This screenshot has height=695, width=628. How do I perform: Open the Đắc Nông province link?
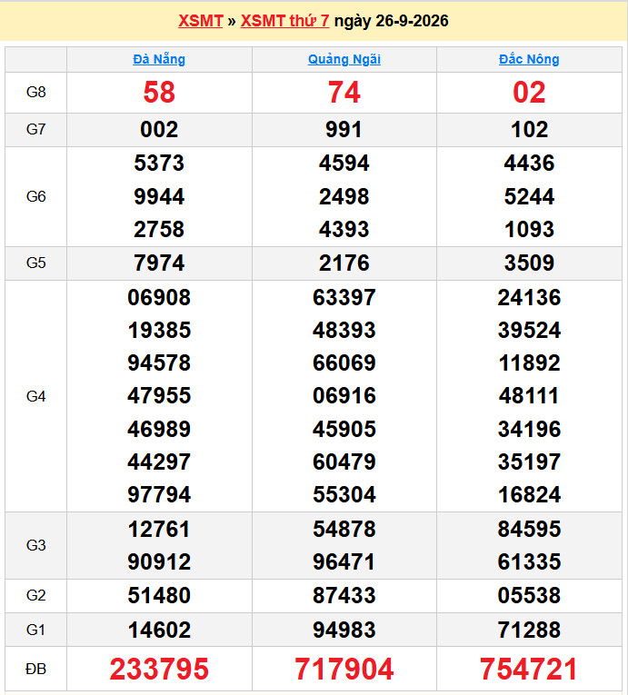[529, 59]
